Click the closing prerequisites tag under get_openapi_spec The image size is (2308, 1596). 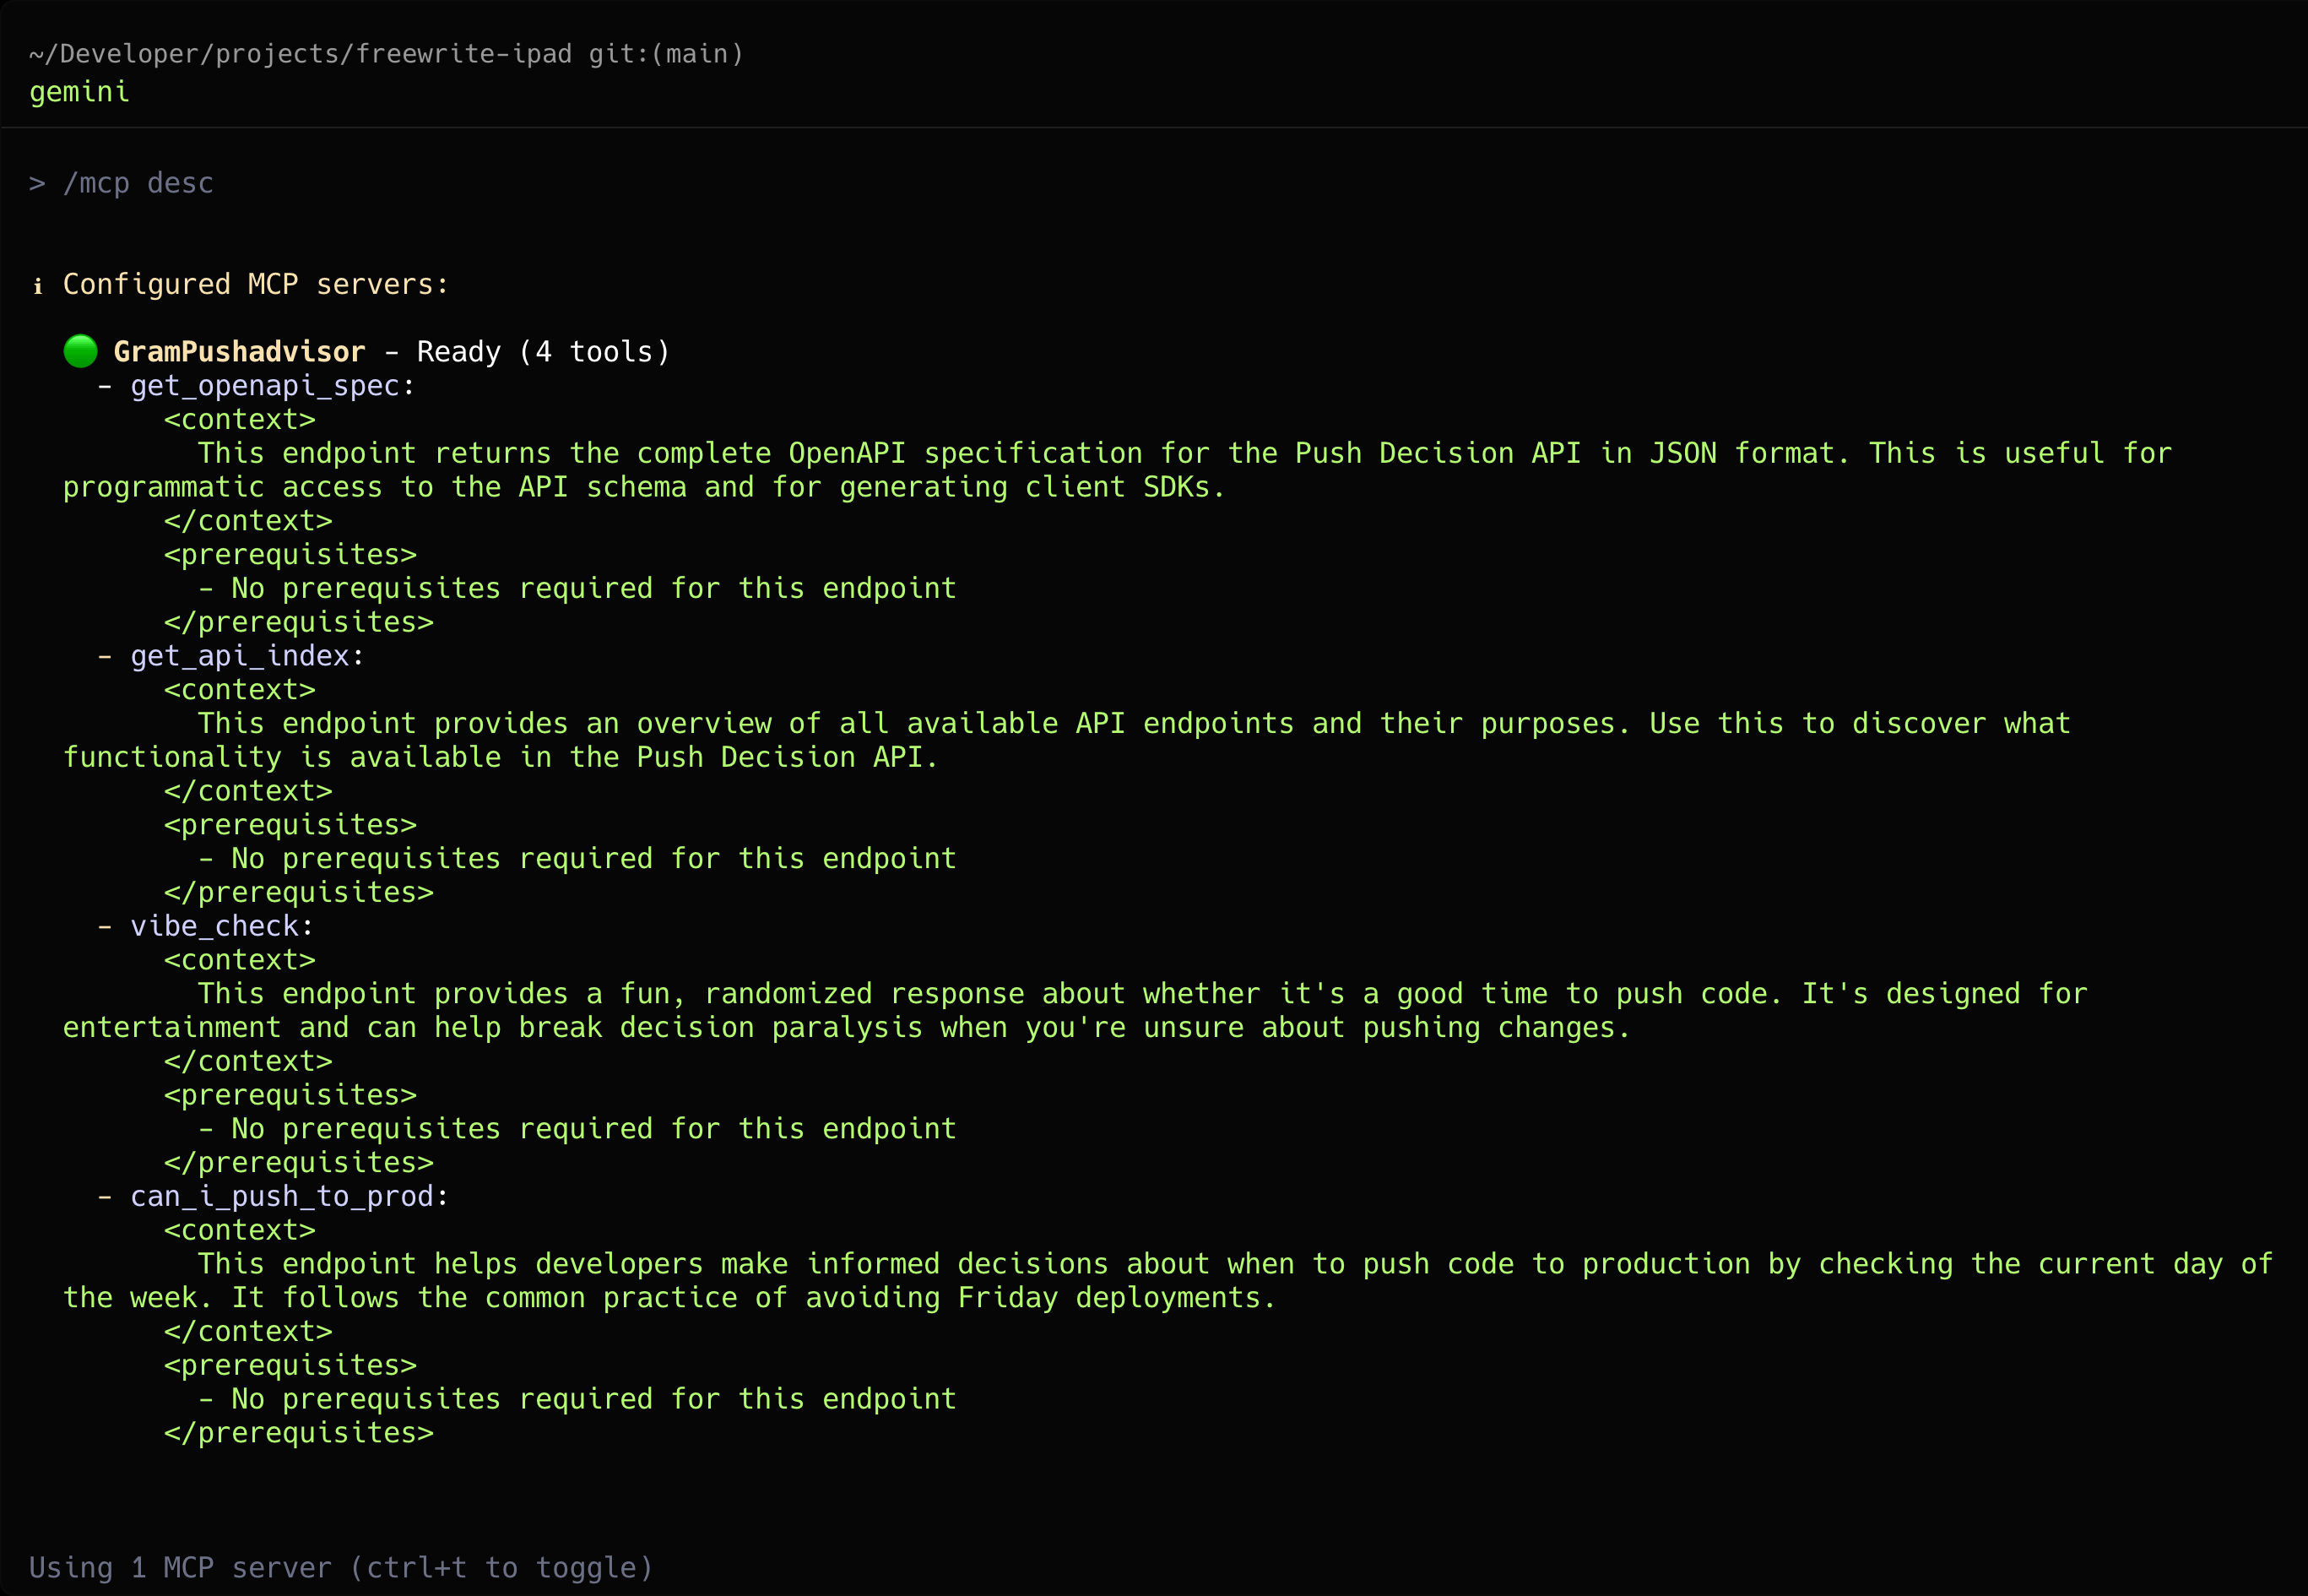(x=299, y=622)
